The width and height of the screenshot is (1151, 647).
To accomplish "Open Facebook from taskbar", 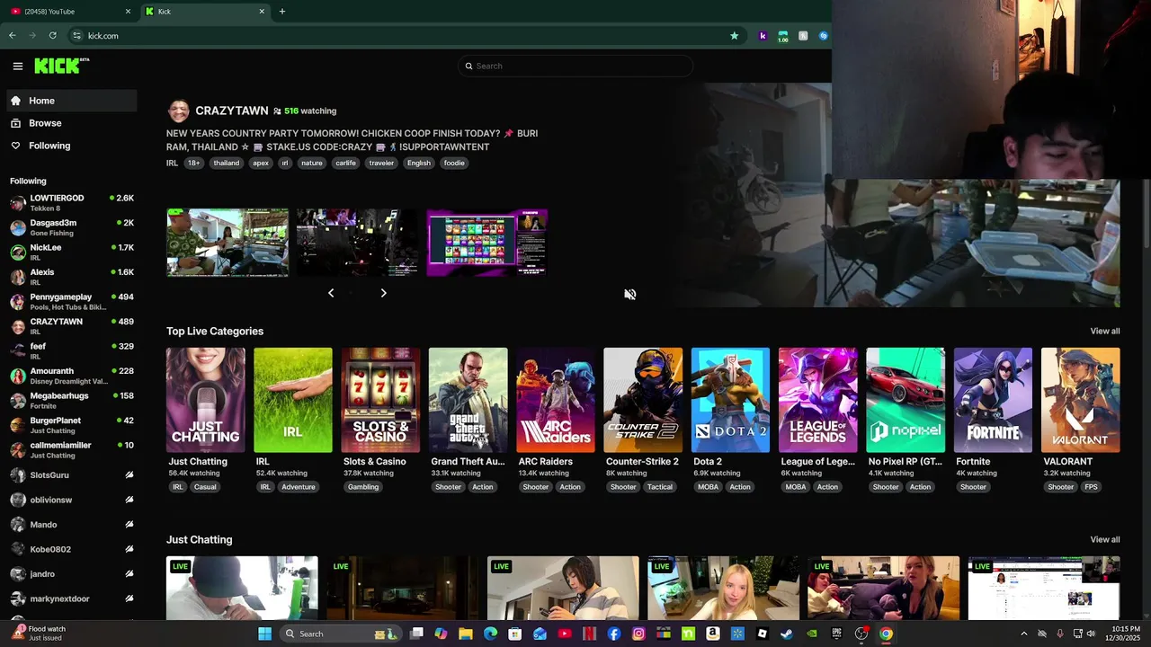I will tap(614, 634).
